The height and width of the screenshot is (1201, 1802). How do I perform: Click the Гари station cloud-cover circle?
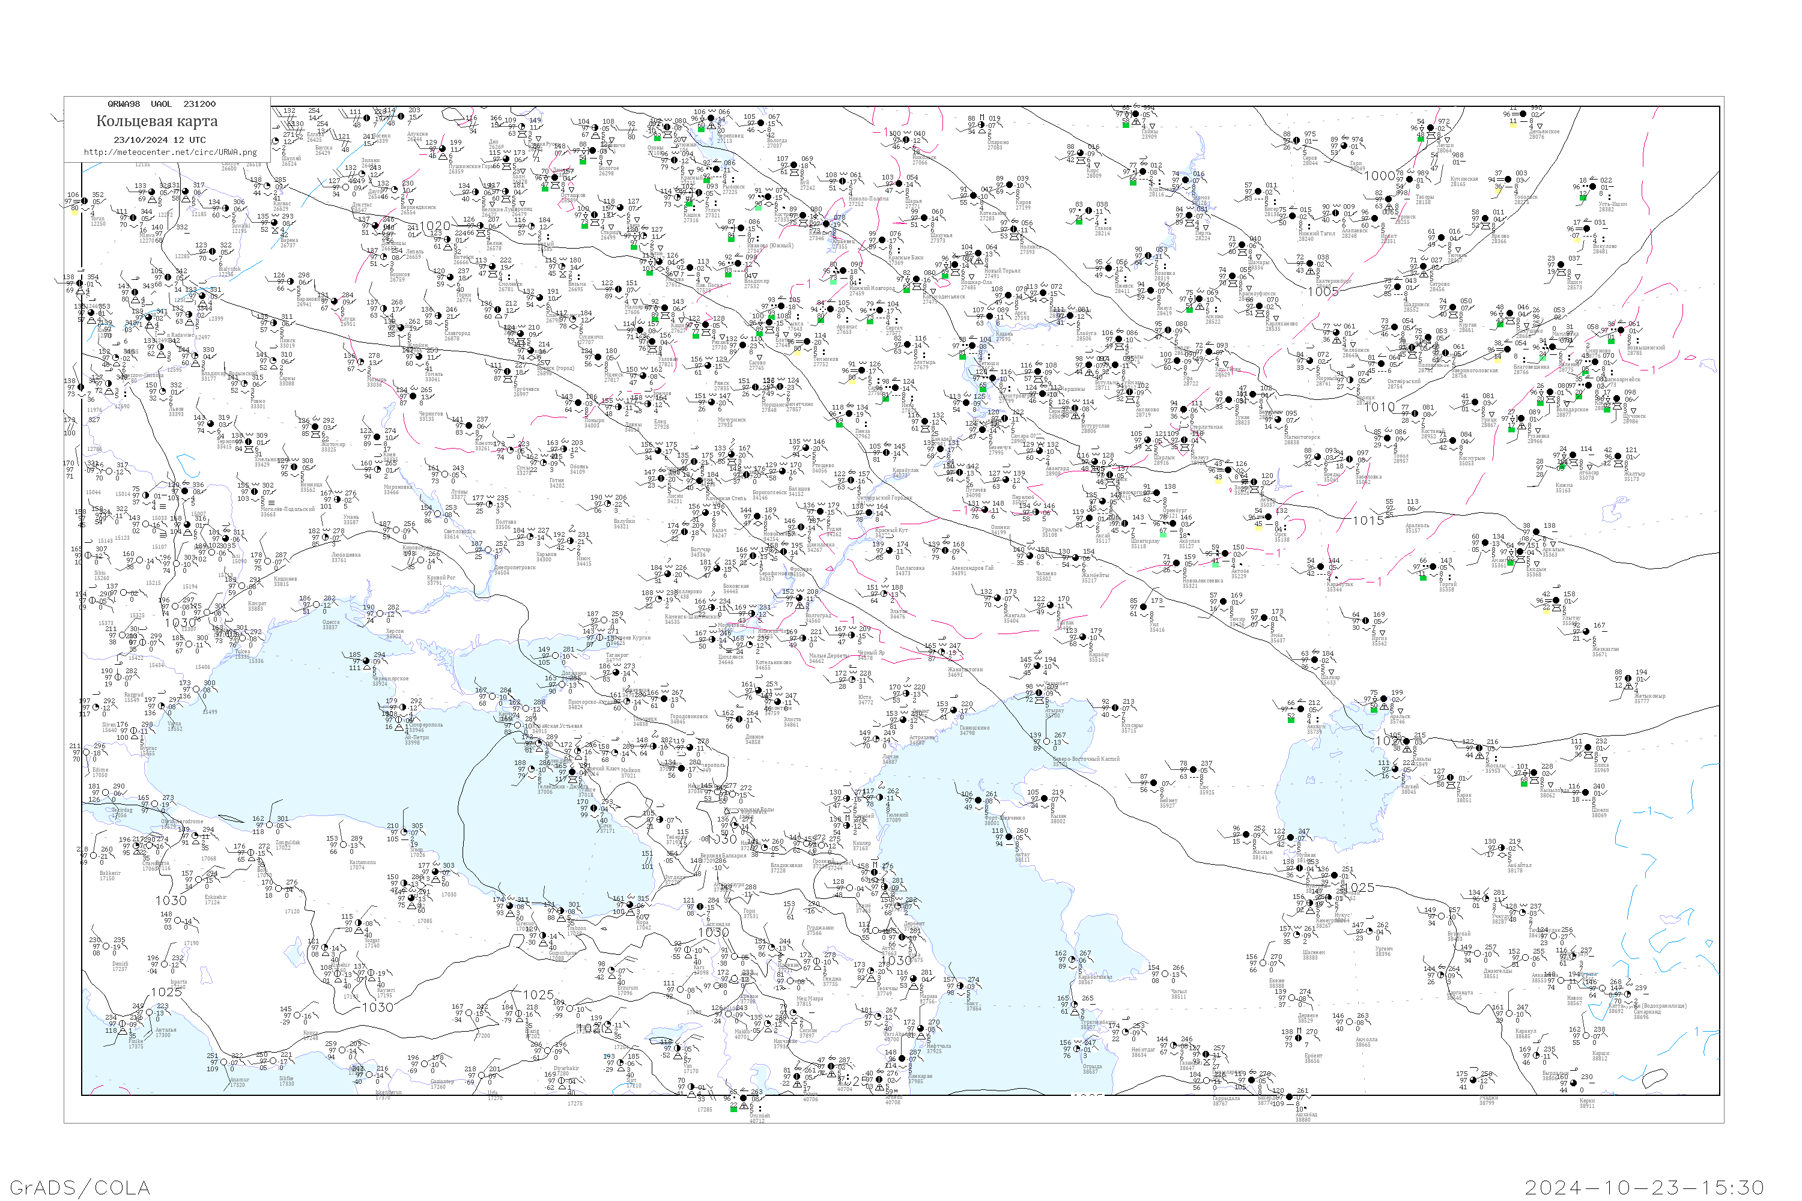coord(1346,147)
